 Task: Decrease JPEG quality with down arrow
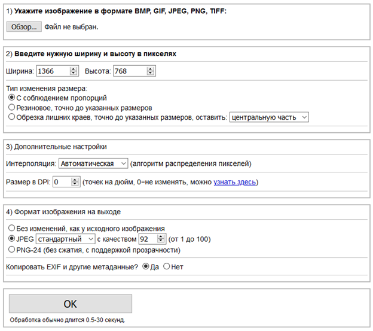coord(161,241)
